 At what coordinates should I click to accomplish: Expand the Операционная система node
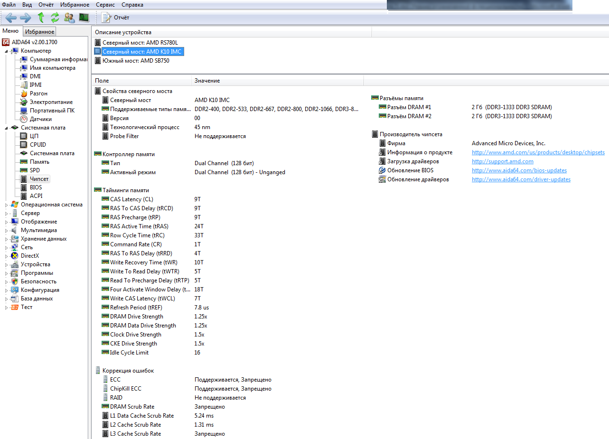[7, 205]
